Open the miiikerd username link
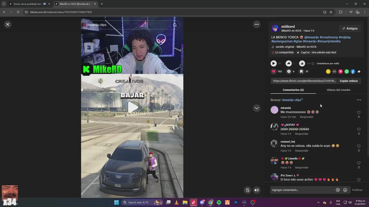This screenshot has height=207, width=369. pyautogui.click(x=288, y=26)
